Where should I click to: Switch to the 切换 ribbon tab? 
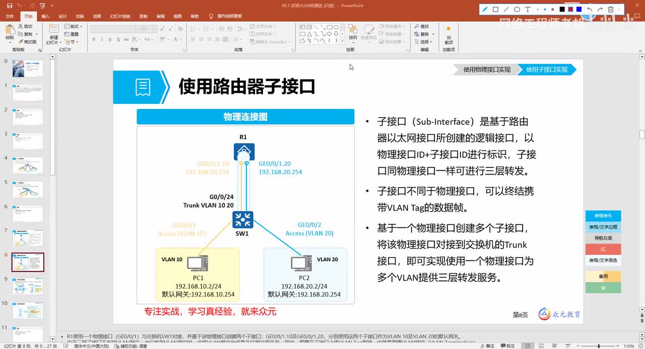[80, 16]
